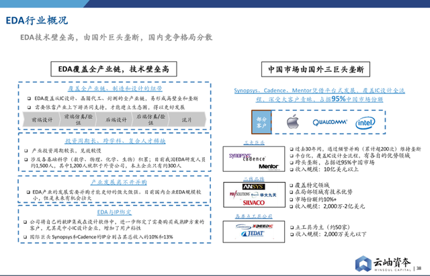This screenshot has width=430, height=276.
Task: Click bullet on Synopsys和Cadence IP revenue share
Action: click(x=101, y=237)
